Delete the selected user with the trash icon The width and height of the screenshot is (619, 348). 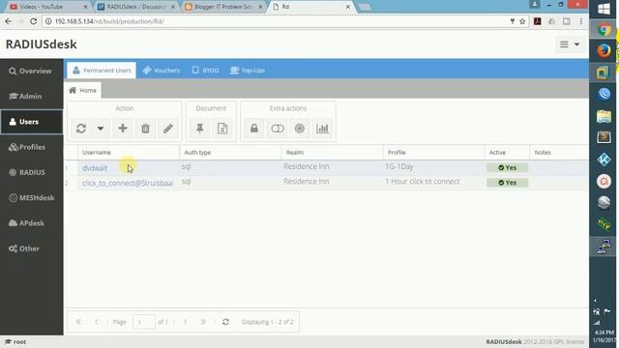(145, 129)
